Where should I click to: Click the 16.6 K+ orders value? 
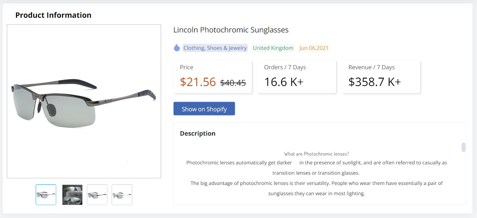tap(284, 81)
